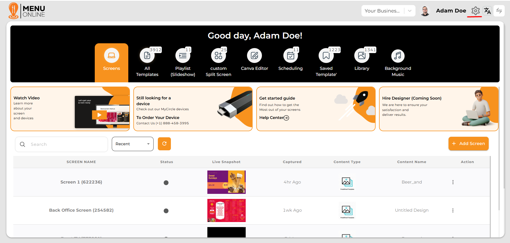Open Playlist (Slideshow) icon
The width and height of the screenshot is (510, 243).
(183, 56)
